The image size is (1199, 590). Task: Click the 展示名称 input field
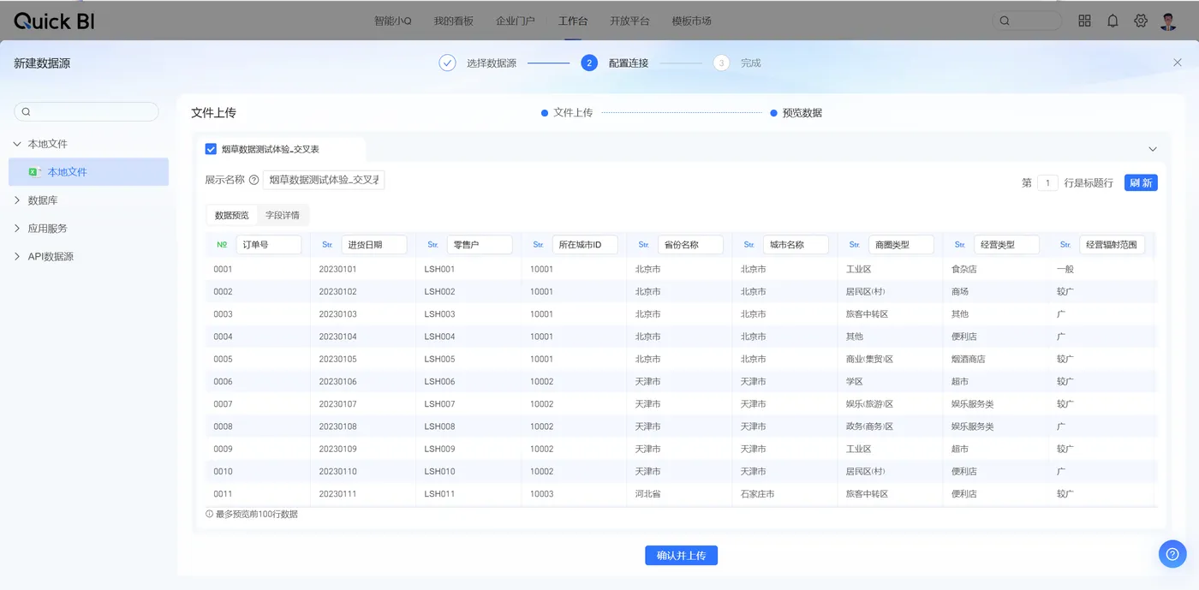324,180
